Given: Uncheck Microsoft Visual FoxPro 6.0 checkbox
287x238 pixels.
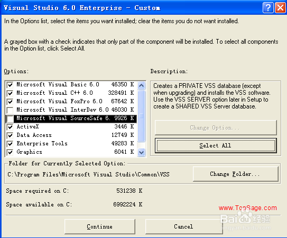Looking at the screenshot, I should click(10, 102).
